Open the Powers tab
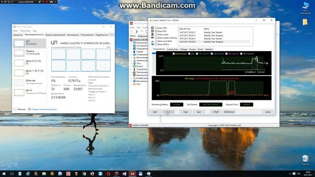315x177 pixels. point(192,49)
